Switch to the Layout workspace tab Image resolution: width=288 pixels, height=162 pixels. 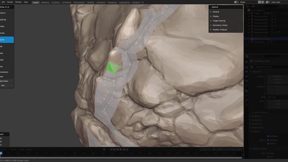(x=36, y=3)
